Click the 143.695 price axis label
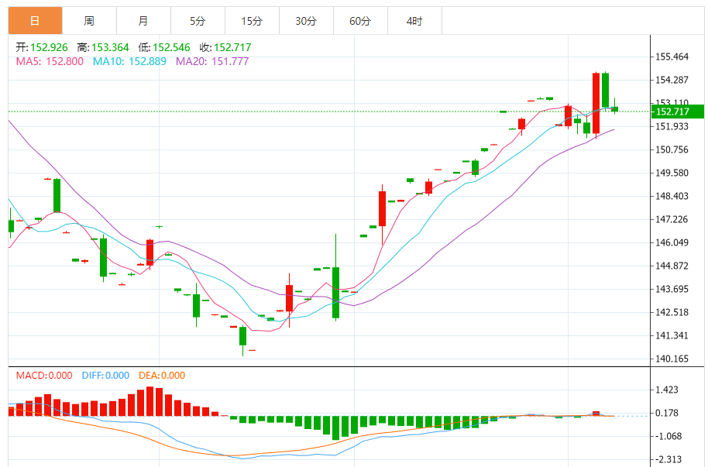The height and width of the screenshot is (467, 708). (672, 289)
